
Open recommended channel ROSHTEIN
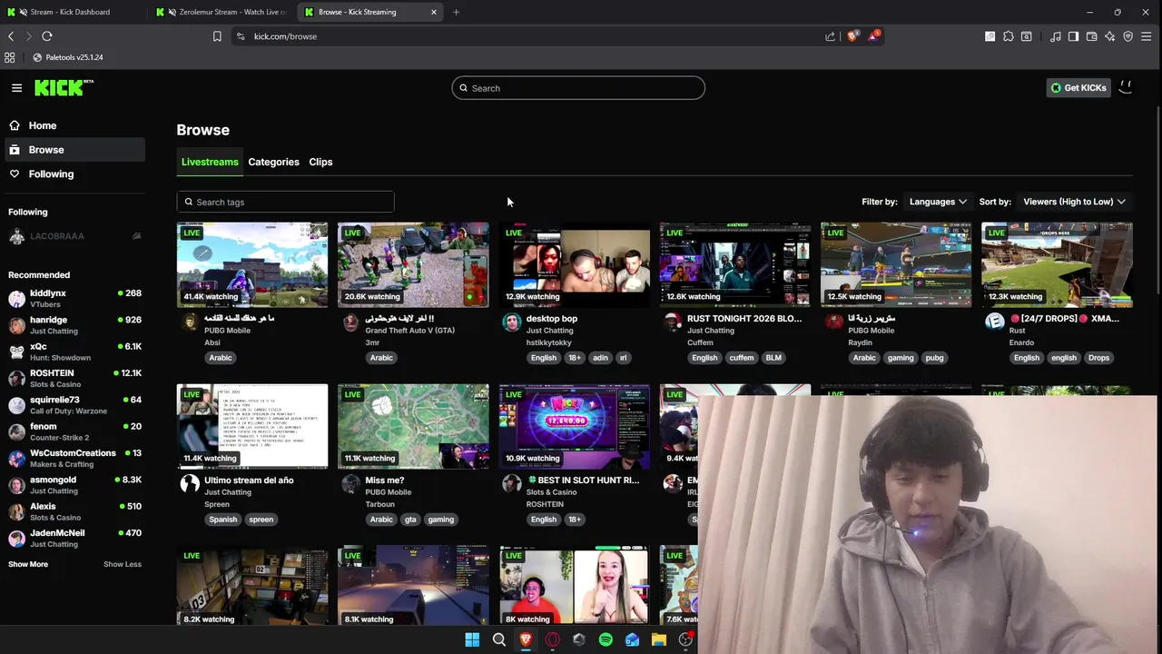74,379
